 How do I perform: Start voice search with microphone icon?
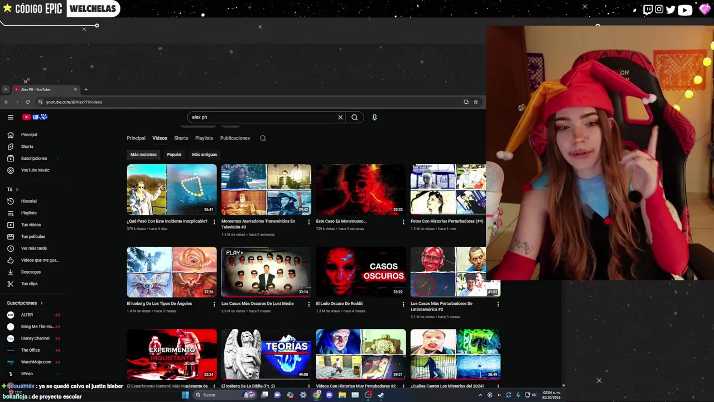374,117
